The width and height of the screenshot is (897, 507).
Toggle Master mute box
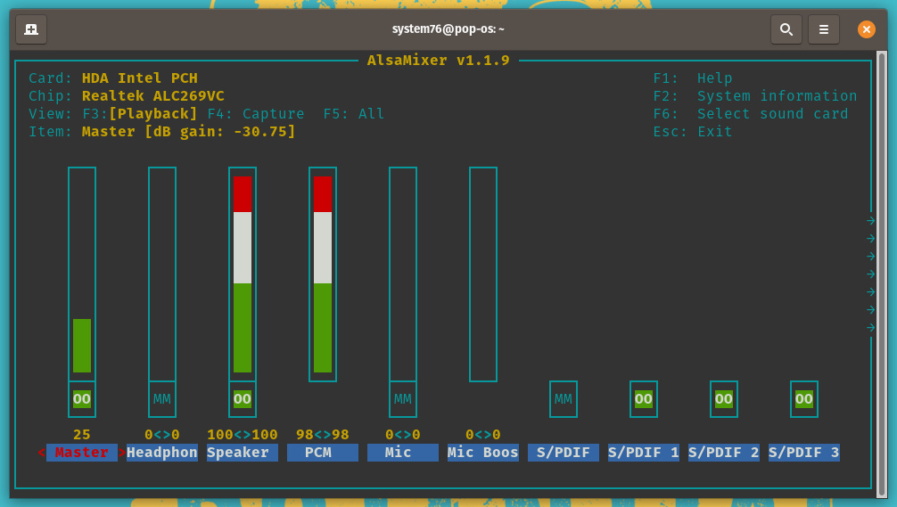(x=82, y=399)
